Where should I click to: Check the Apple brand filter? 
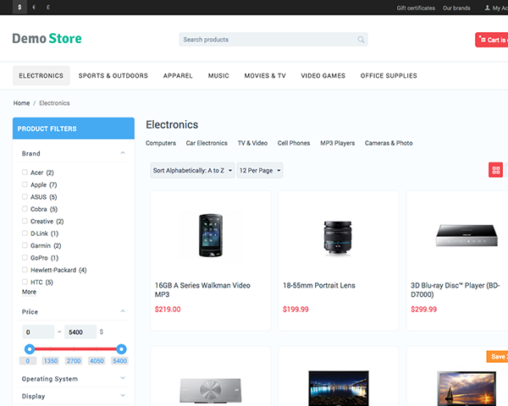[25, 184]
